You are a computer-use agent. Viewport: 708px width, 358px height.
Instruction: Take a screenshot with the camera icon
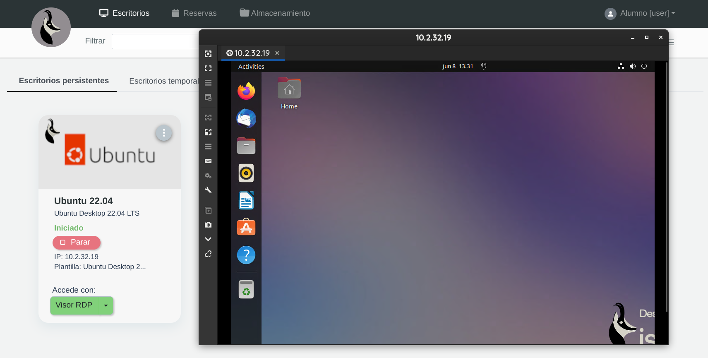[x=208, y=225]
